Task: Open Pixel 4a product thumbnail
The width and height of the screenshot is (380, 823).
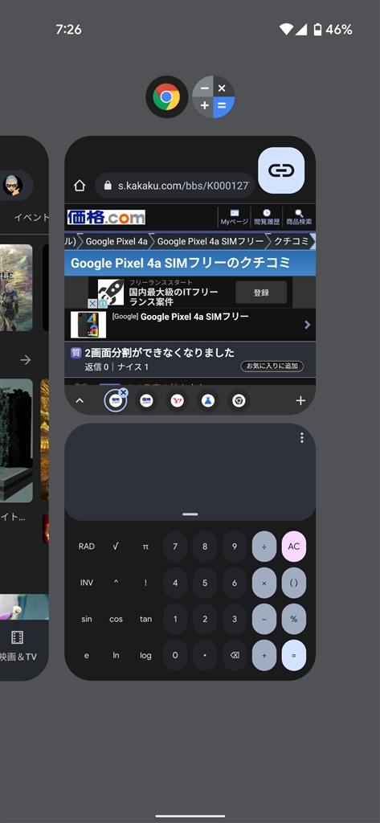Action: point(88,325)
